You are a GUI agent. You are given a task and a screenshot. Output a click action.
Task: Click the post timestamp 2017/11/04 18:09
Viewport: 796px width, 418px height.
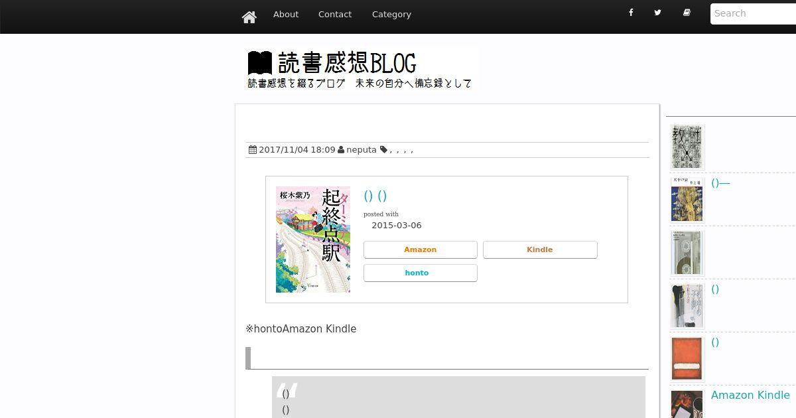point(297,150)
